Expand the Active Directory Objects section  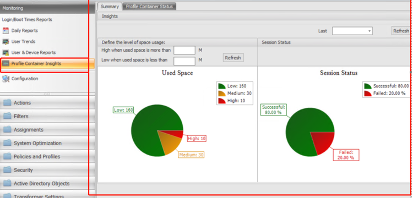click(x=47, y=183)
